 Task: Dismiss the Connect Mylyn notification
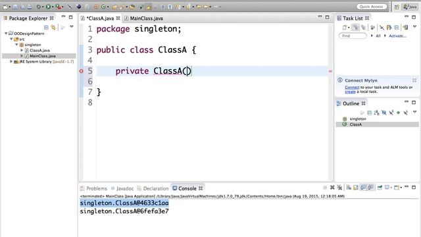tap(414, 80)
